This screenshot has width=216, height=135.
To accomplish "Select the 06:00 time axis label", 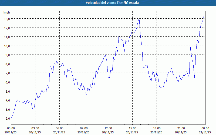I will tap(59, 128).
